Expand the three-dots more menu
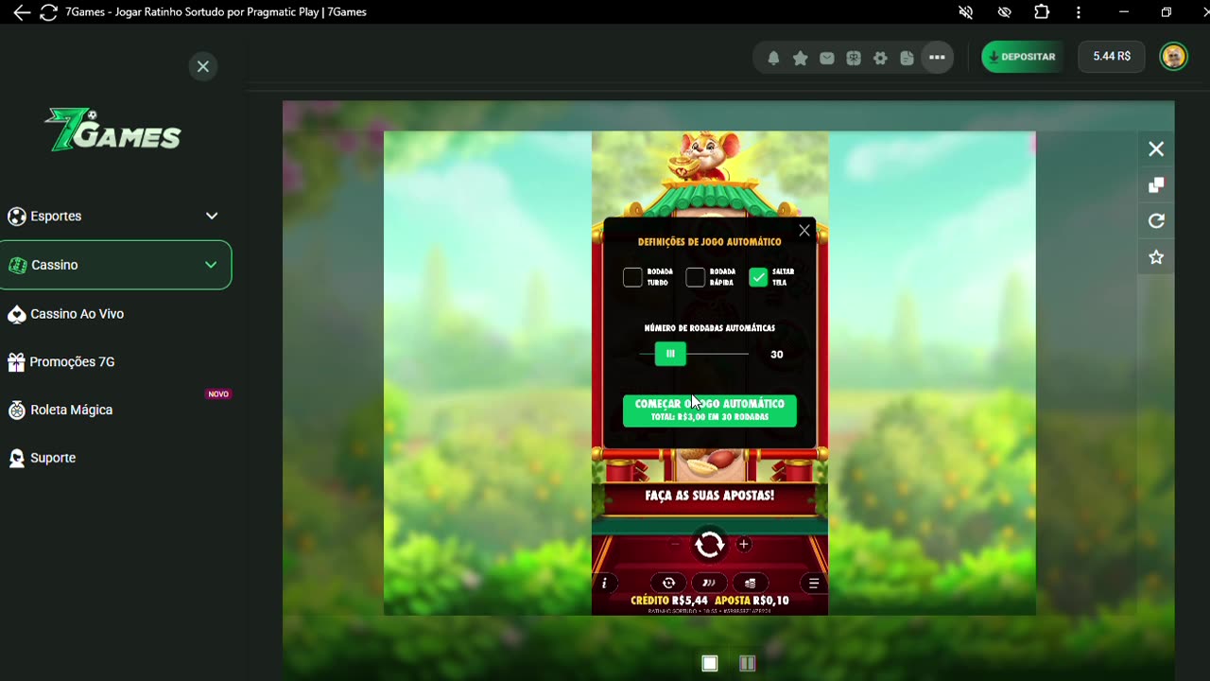1210x681 pixels. click(x=937, y=58)
